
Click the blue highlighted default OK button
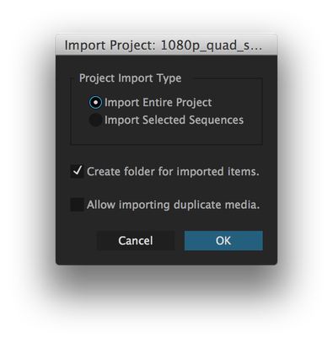pos(223,241)
